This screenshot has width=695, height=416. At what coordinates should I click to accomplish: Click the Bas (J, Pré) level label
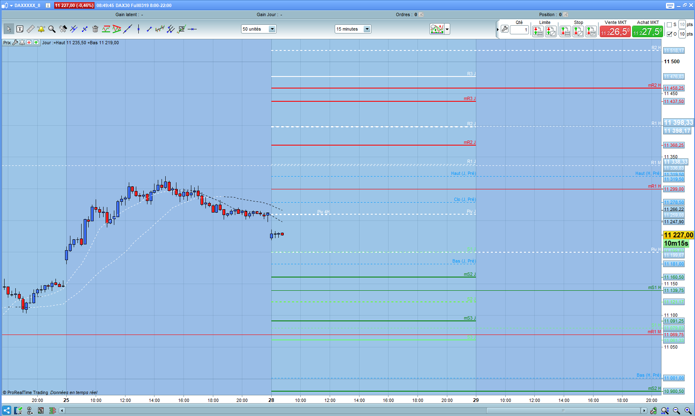tap(464, 261)
